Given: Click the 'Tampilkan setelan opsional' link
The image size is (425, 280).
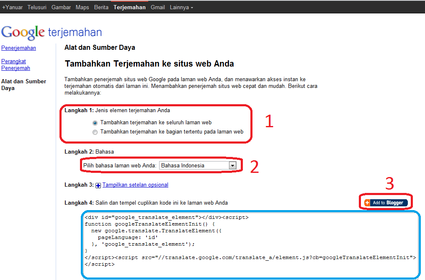Looking at the screenshot, I should [135, 185].
